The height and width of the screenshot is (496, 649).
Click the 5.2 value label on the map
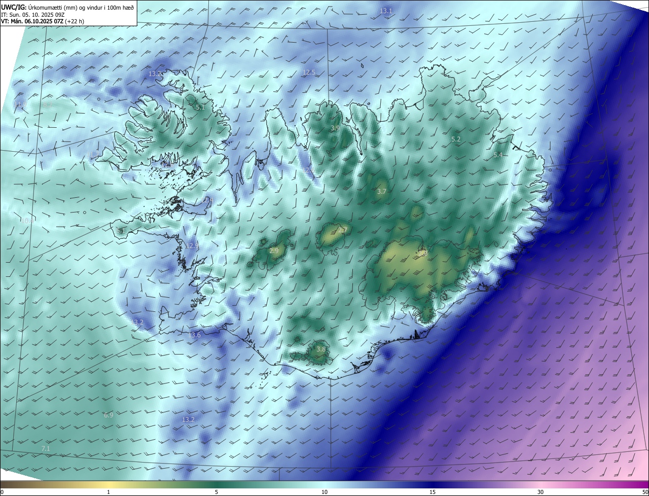456,139
